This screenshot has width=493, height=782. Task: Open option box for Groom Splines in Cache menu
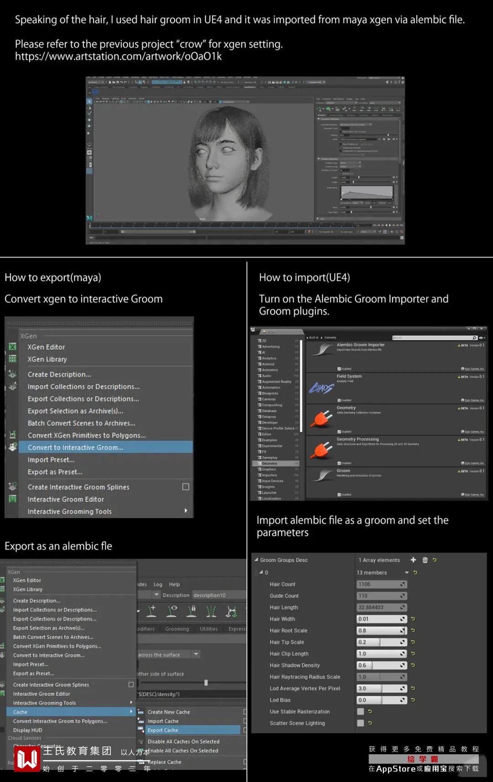point(131,684)
